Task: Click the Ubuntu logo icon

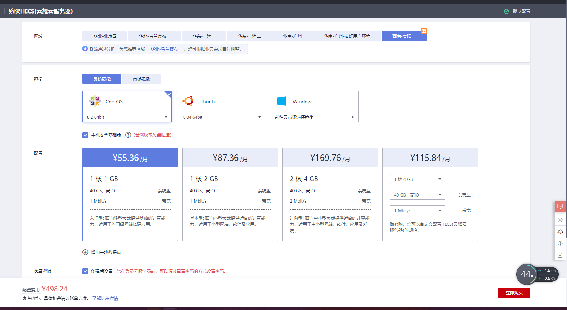Action: pyautogui.click(x=188, y=101)
